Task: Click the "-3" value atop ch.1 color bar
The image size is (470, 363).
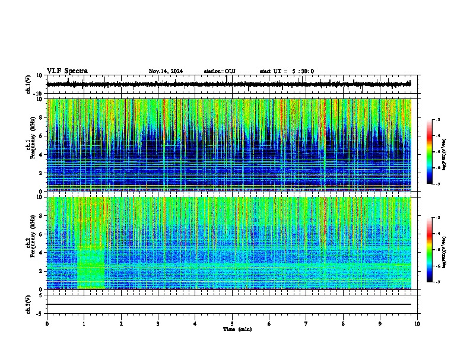Action: coord(437,119)
